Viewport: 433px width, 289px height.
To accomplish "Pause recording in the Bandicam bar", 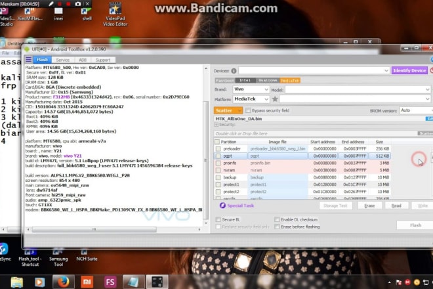I will [x=60, y=4].
